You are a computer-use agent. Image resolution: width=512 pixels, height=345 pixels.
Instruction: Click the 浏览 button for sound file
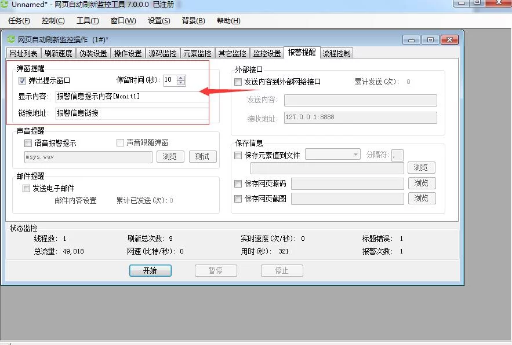pos(170,156)
